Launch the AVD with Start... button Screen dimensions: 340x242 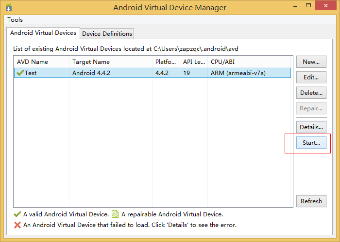[x=311, y=143]
